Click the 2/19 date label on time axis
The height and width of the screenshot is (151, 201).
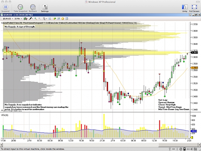click(x=113, y=140)
